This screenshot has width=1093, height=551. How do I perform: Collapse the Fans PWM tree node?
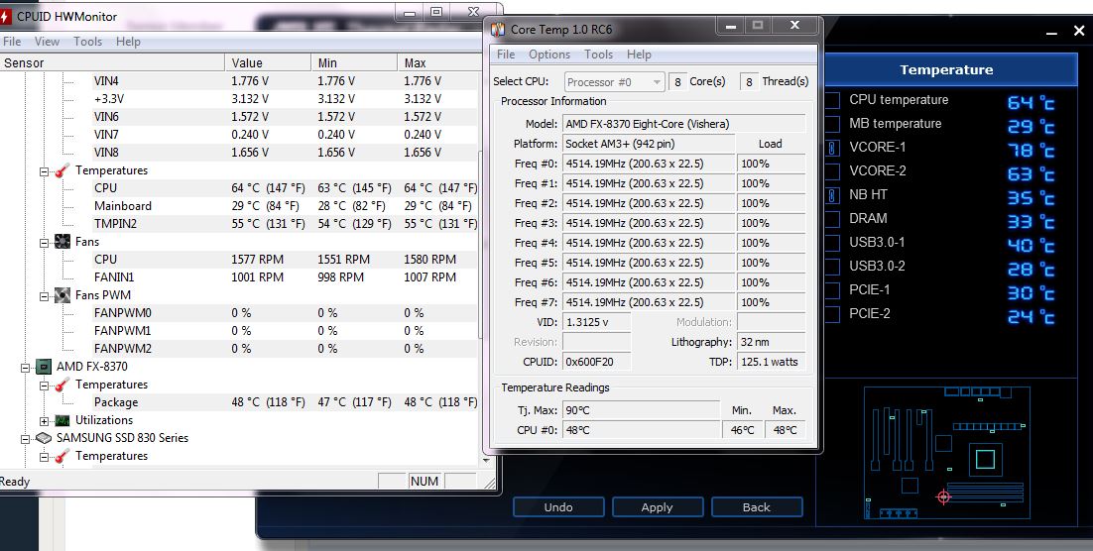[44, 296]
